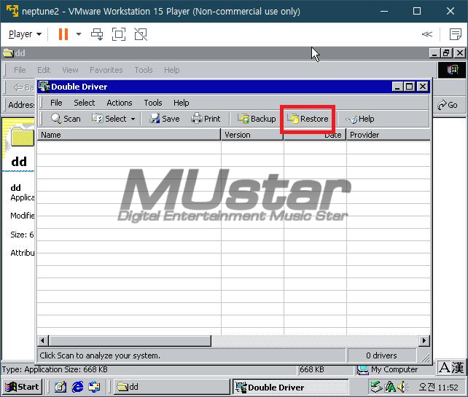Sort by the Provider column header
468x397 pixels.
389,135
